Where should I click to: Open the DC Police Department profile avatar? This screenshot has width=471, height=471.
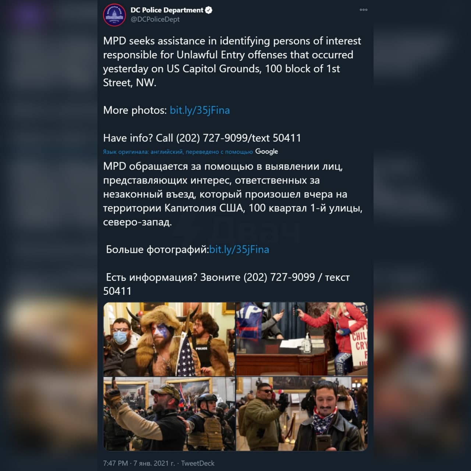(115, 15)
